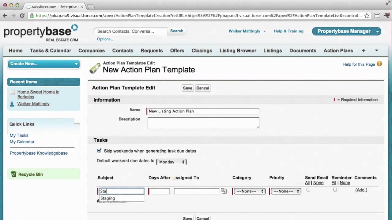Click the Search Contacts search box
This screenshot has height=220, width=392.
pos(131,31)
